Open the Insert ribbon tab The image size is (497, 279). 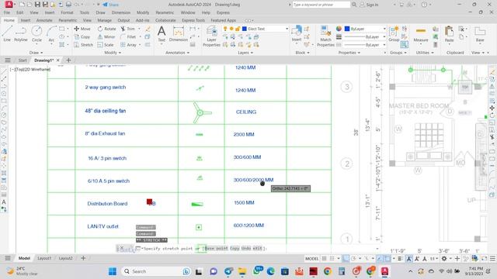click(26, 20)
